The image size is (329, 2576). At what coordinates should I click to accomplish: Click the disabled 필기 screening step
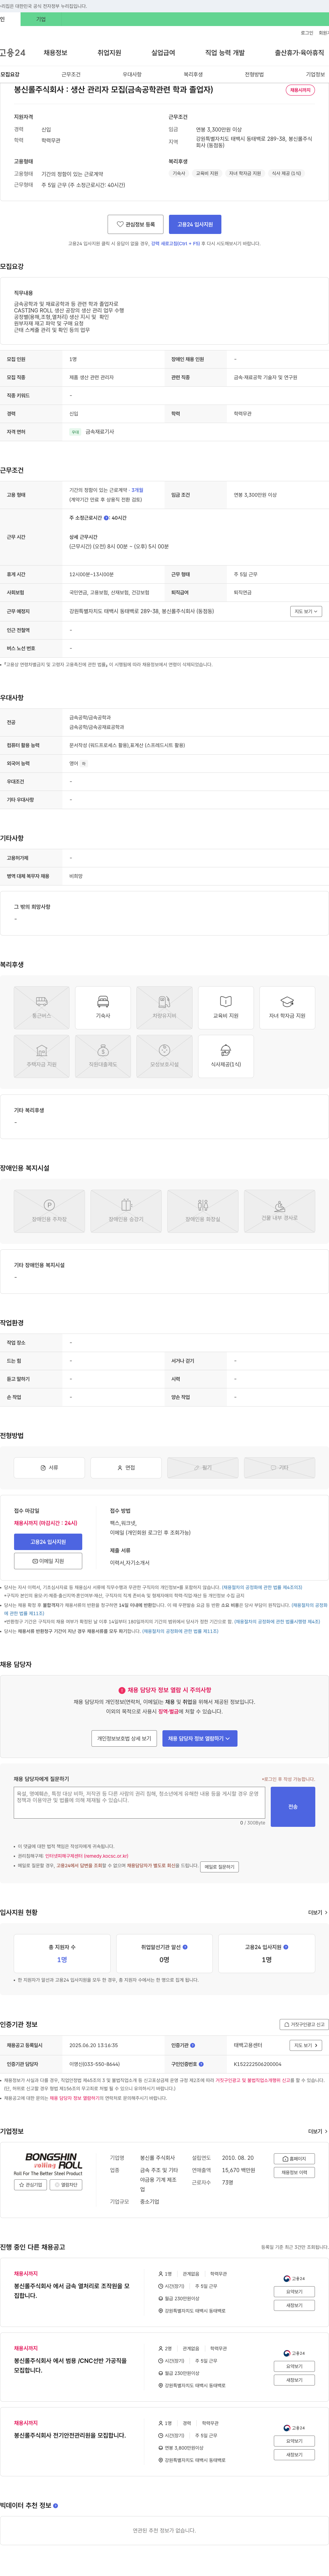click(203, 1467)
